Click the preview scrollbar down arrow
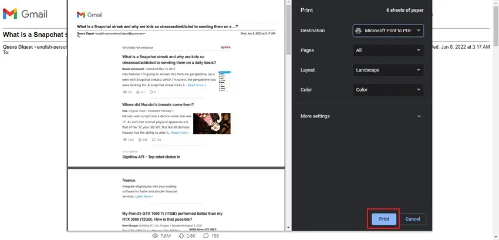This screenshot has width=499, height=240. pos(288,227)
